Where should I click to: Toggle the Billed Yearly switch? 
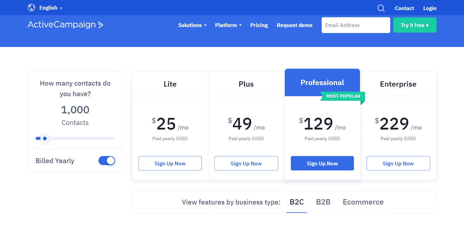(107, 161)
